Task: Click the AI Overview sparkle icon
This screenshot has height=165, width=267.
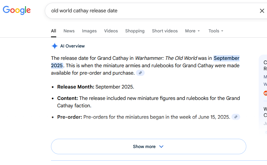Action: [54, 46]
